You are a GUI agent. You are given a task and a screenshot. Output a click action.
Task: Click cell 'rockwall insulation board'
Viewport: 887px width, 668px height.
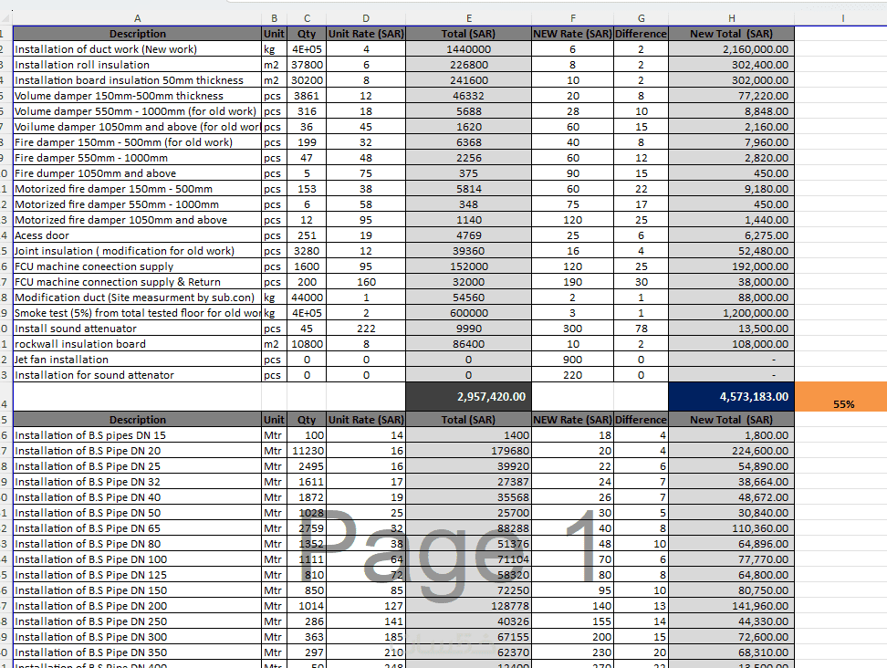point(138,344)
